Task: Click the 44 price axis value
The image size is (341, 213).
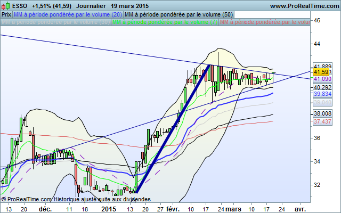Action: coord(317,44)
